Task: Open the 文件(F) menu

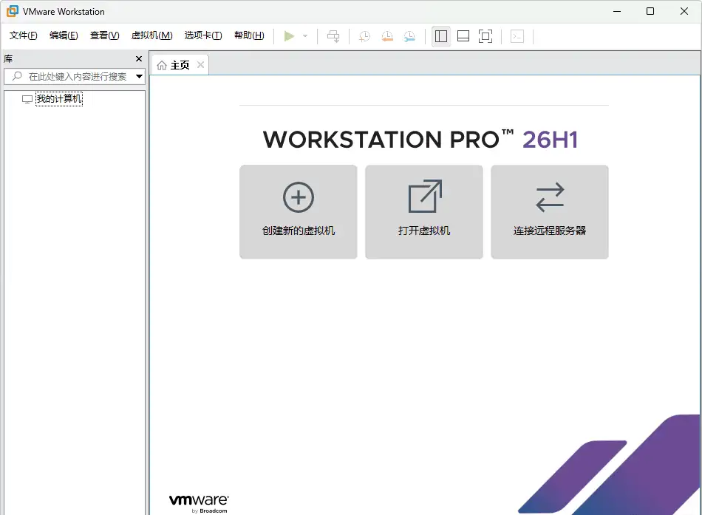Action: tap(24, 35)
